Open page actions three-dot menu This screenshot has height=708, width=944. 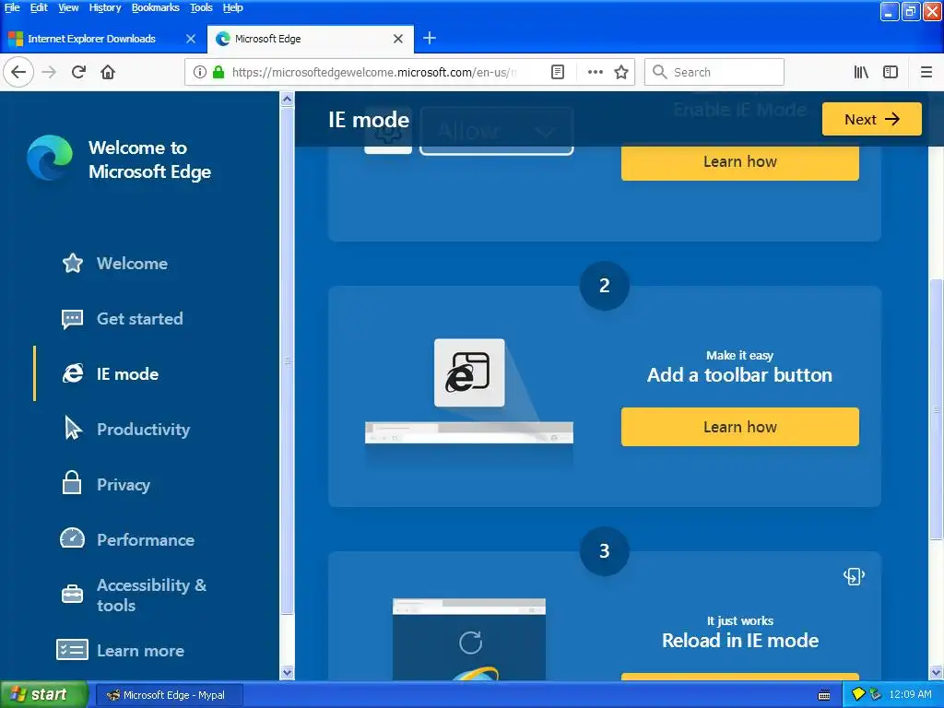pos(595,72)
